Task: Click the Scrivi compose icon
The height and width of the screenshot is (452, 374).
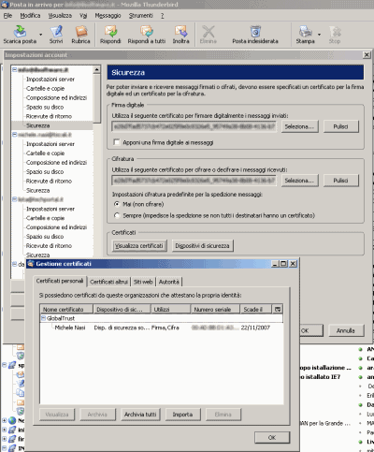Action: tap(56, 35)
